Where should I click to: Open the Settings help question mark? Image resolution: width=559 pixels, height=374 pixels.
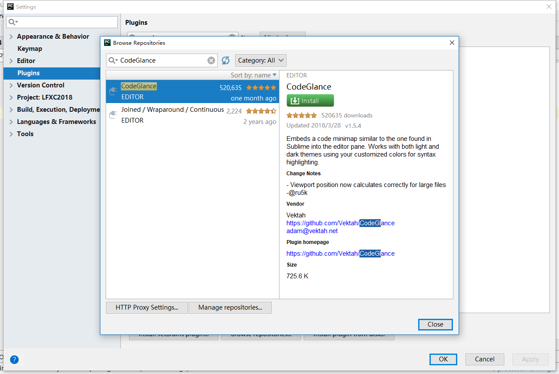[14, 360]
